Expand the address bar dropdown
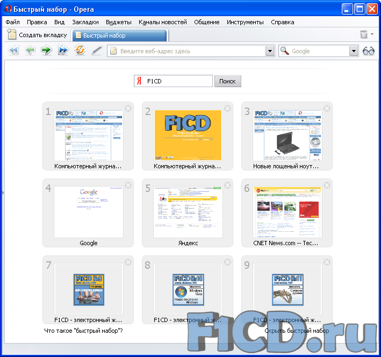This screenshot has height=357, width=381. [270, 51]
